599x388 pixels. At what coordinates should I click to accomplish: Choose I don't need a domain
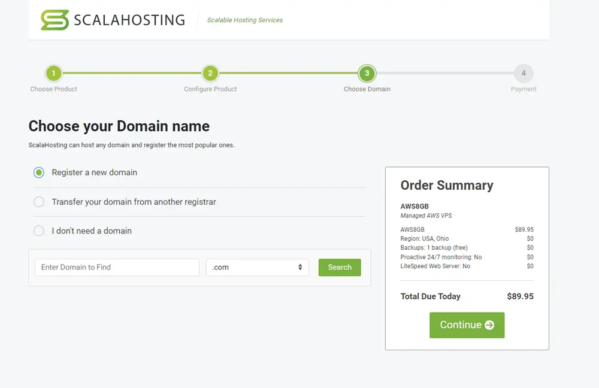(x=39, y=231)
